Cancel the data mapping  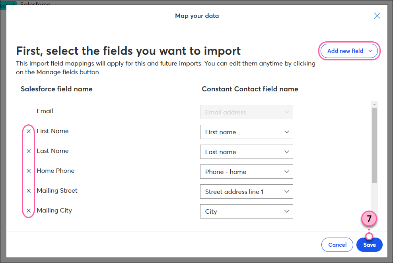coord(337,245)
